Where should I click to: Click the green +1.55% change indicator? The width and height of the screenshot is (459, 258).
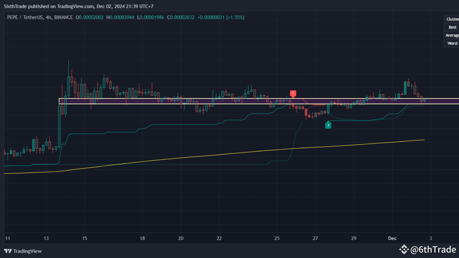tap(235, 17)
